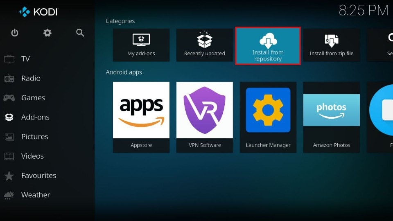Screen dimensions: 393x221
Task: Select the Pictures icon in sidebar
Action: tap(9, 137)
